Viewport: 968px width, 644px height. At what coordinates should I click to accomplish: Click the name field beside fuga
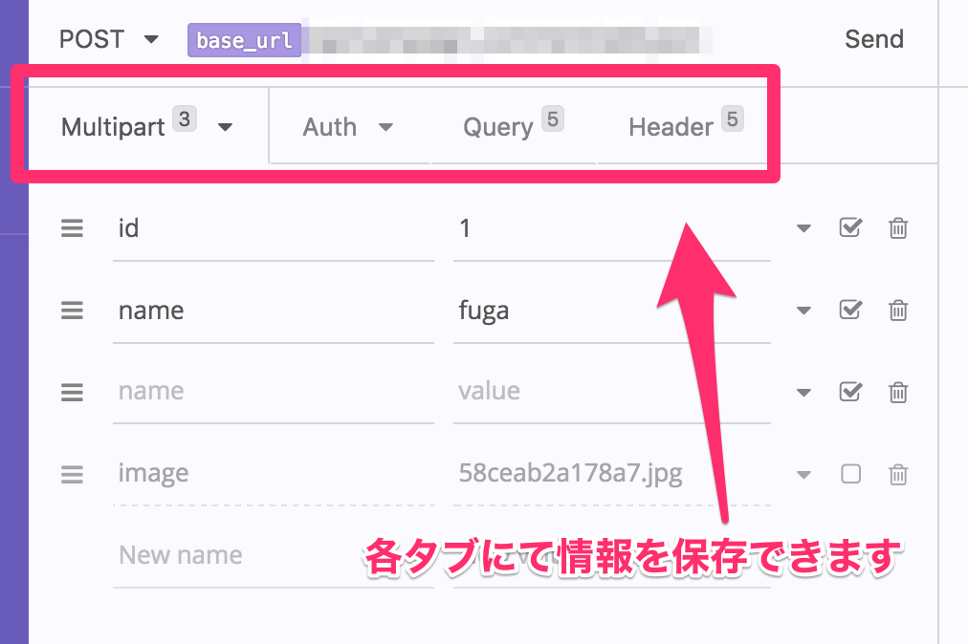point(274,311)
